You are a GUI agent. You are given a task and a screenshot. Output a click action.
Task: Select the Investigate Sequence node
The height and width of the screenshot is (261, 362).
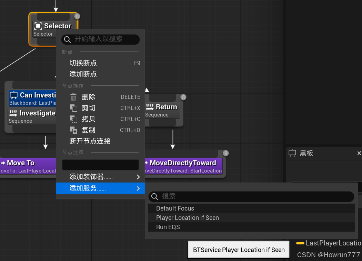[x=32, y=116]
